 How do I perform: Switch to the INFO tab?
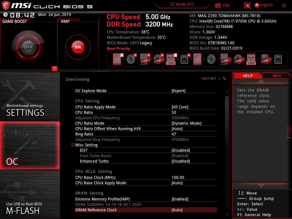(x=277, y=76)
